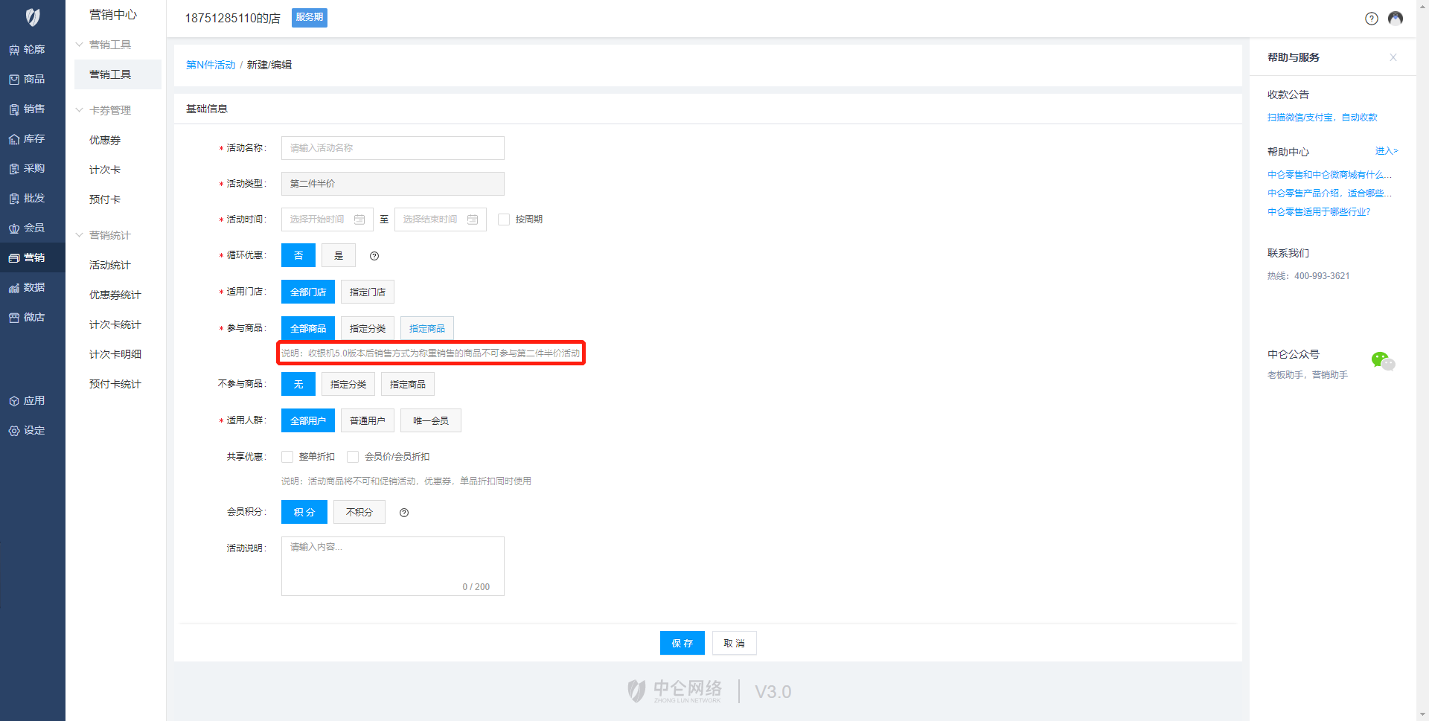Collapse the 卡券管理 menu group
This screenshot has height=721, width=1429.
pos(80,110)
